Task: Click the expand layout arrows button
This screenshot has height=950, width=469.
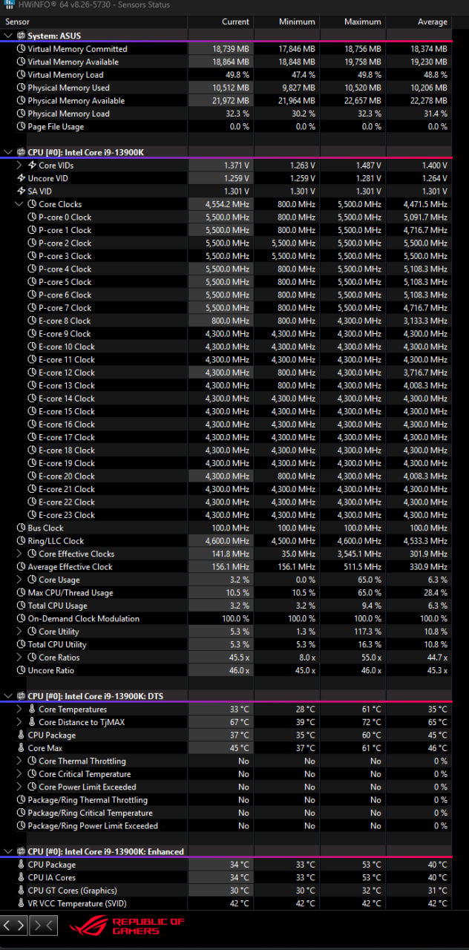Action: point(15,925)
